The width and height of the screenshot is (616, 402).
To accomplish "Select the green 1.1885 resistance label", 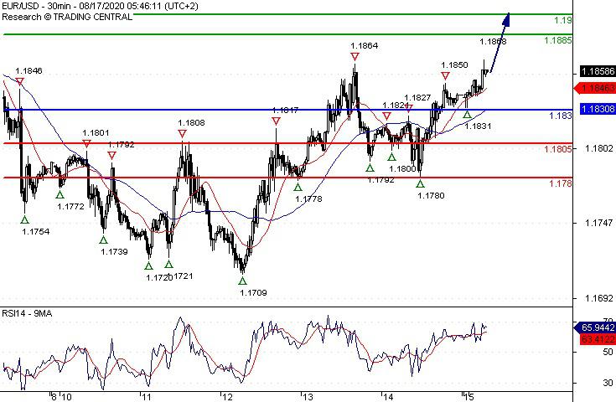I will coord(558,40).
